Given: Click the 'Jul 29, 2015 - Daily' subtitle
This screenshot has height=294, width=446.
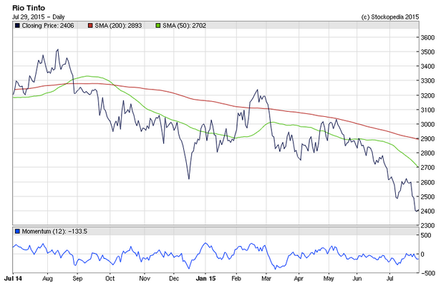Looking at the screenshot, I should (39, 16).
